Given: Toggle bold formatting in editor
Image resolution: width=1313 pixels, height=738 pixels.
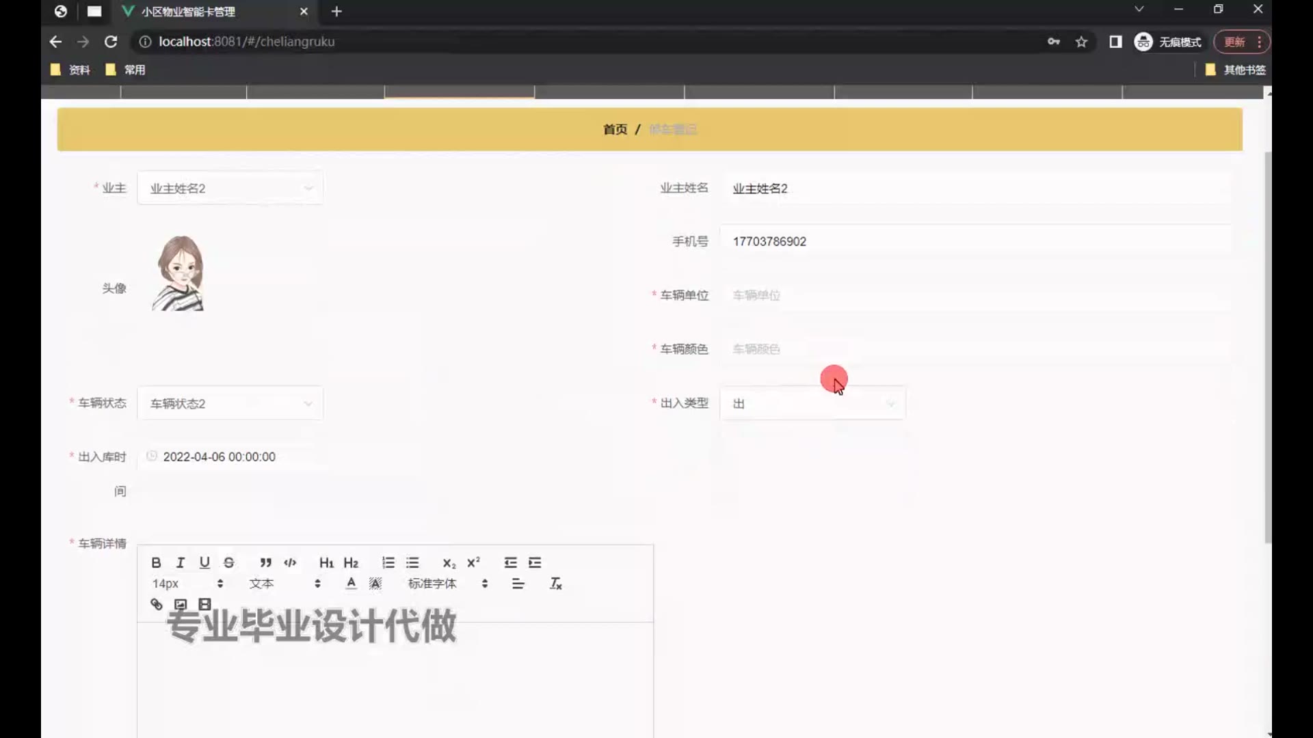Looking at the screenshot, I should (x=156, y=562).
